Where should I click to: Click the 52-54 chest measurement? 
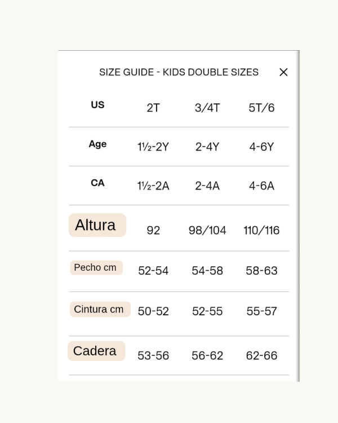coord(153,271)
